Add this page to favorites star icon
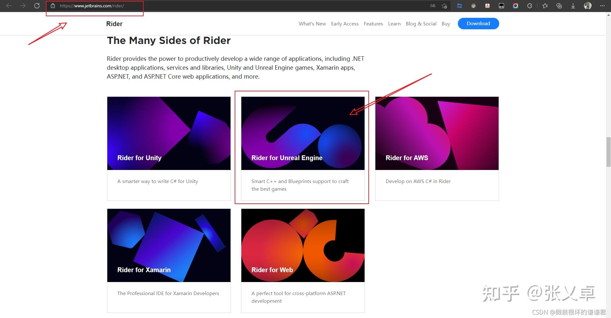The height and width of the screenshot is (318, 611). [444, 6]
